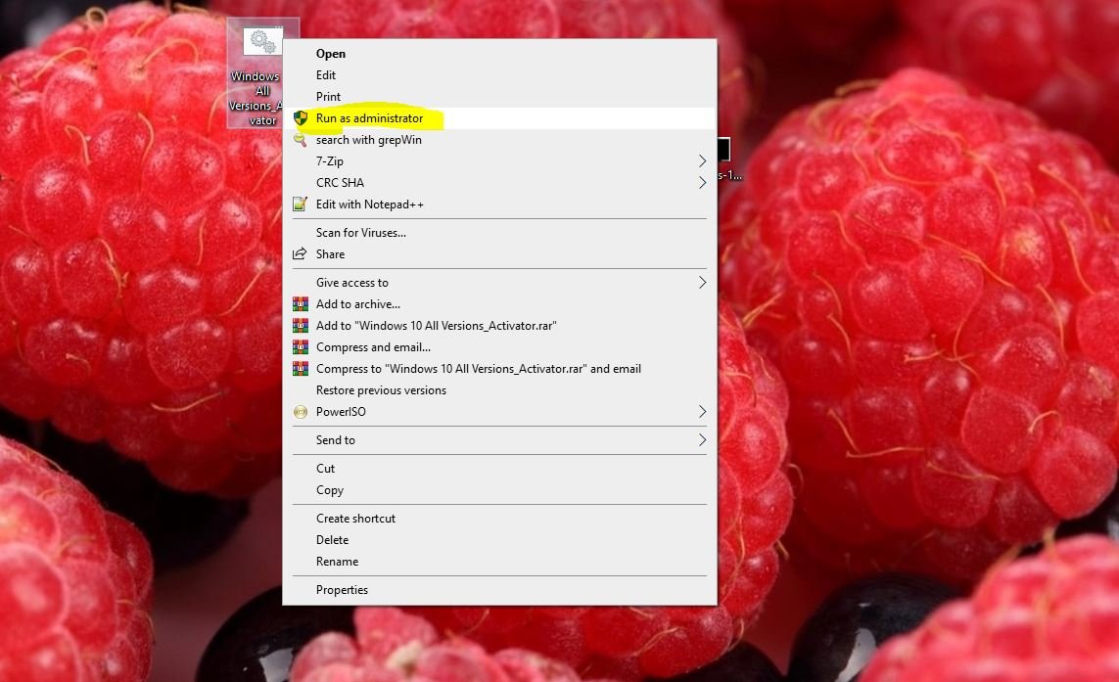1119x682 pixels.
Task: Expand the CRC SHA submenu arrow
Action: point(702,183)
